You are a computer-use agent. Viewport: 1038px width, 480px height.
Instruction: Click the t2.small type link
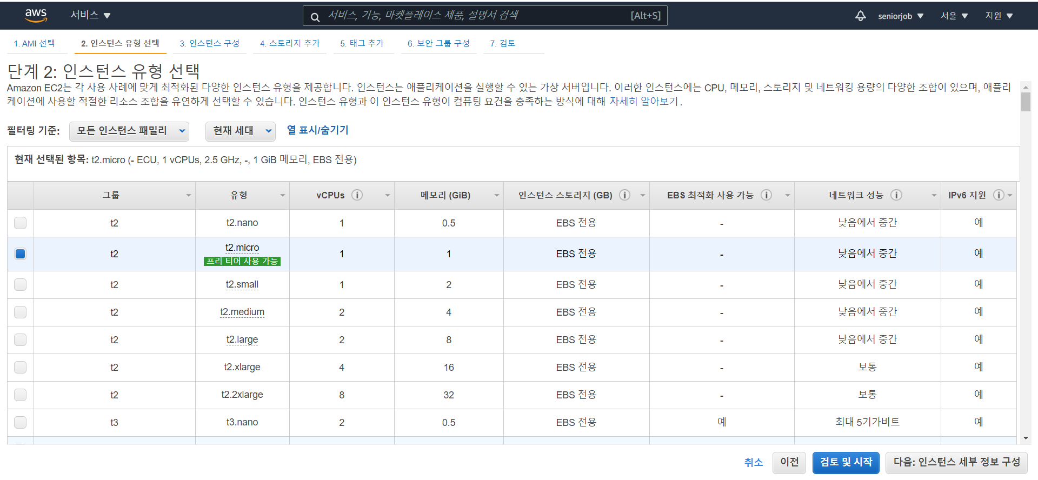[x=242, y=284]
